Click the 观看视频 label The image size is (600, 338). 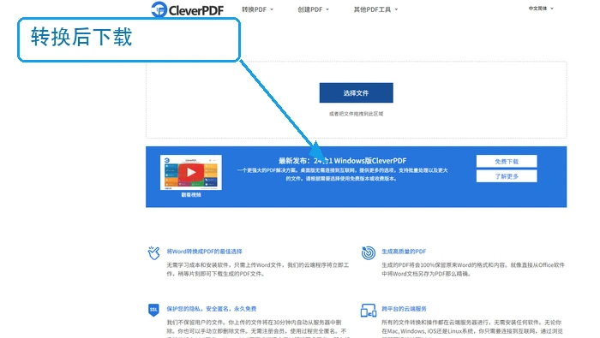tap(191, 195)
